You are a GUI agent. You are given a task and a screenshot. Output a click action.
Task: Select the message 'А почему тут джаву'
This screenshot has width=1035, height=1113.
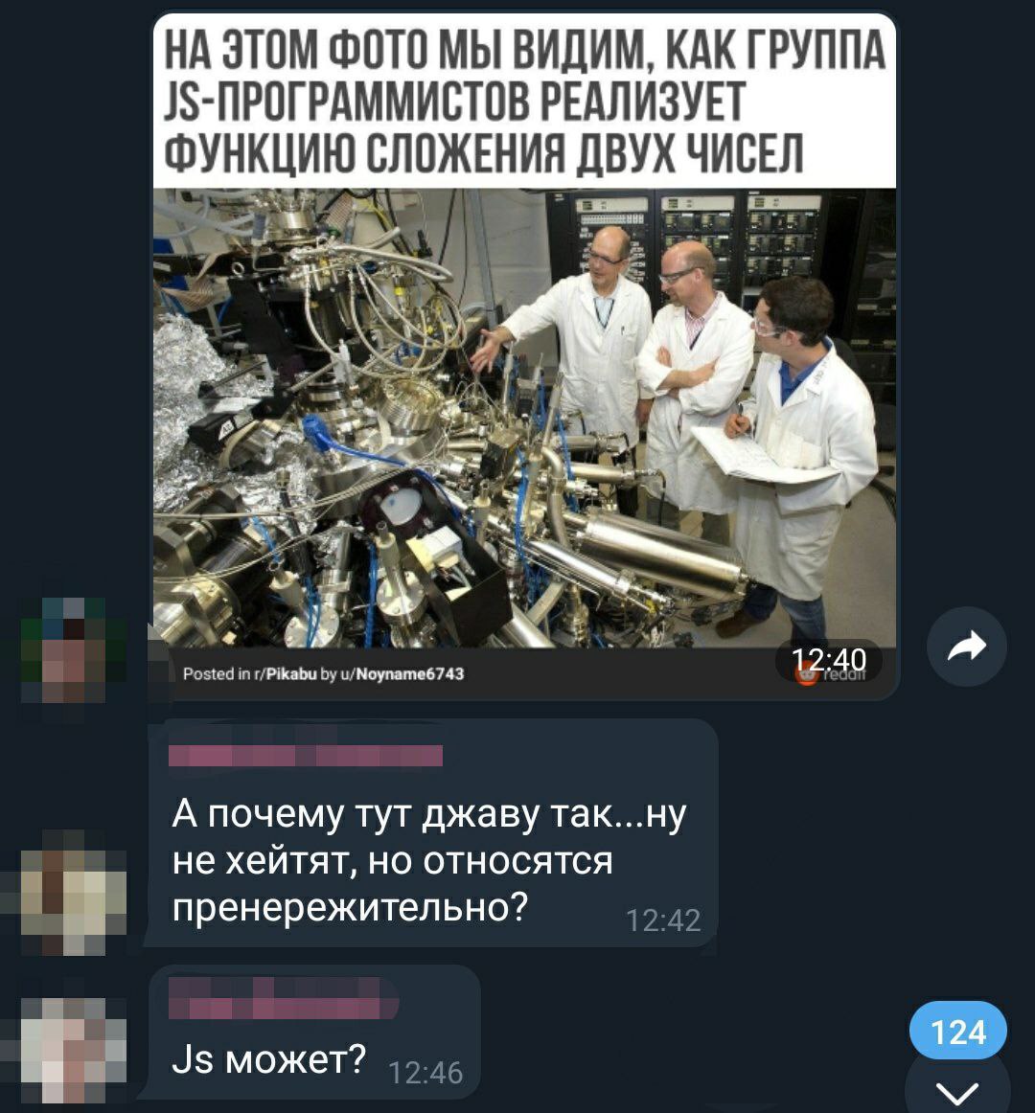(432, 833)
